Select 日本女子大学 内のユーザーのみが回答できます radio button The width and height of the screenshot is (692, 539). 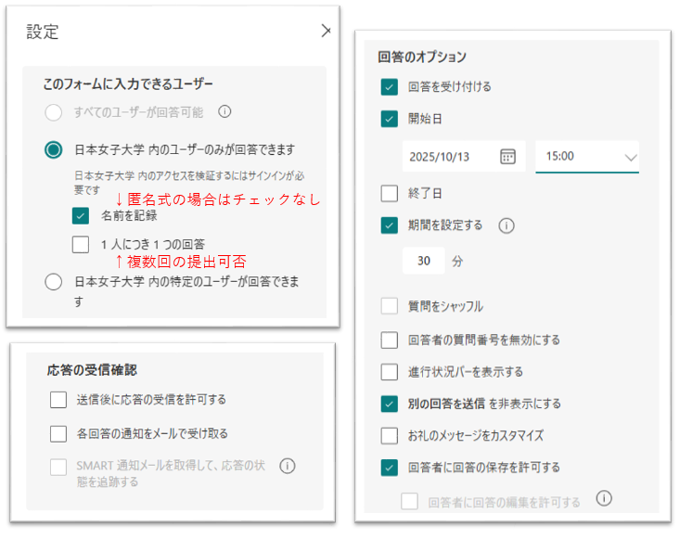(x=54, y=149)
